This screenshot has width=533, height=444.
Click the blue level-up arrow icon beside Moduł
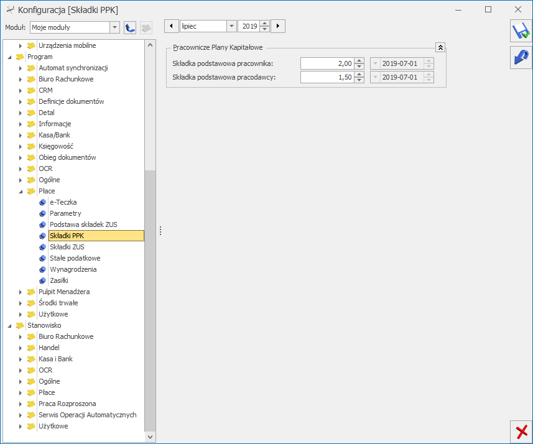130,27
